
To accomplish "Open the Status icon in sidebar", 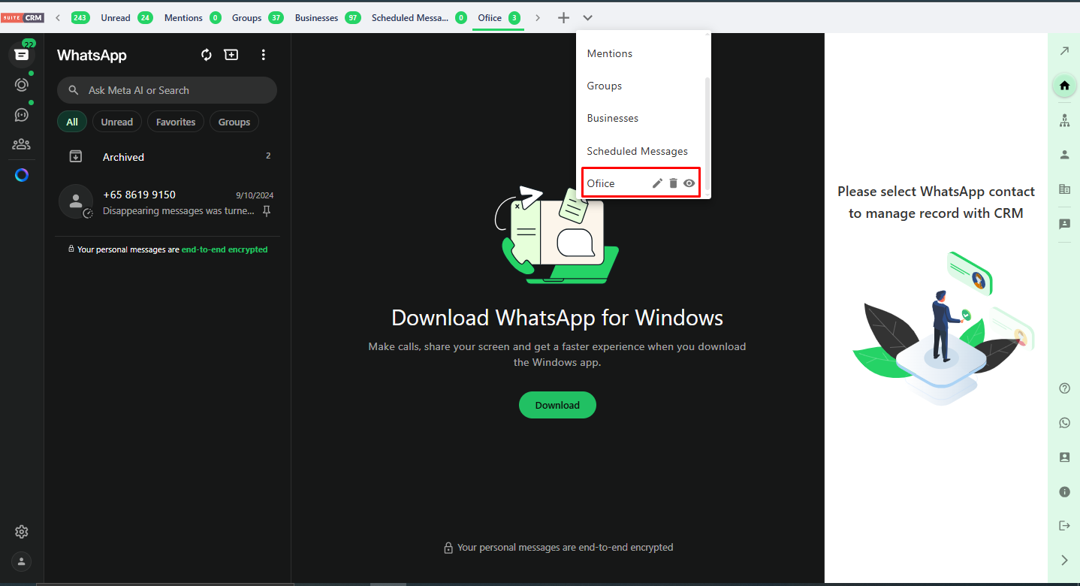I will [22, 85].
